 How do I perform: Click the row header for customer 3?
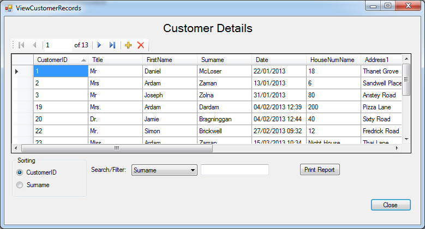pos(23,95)
